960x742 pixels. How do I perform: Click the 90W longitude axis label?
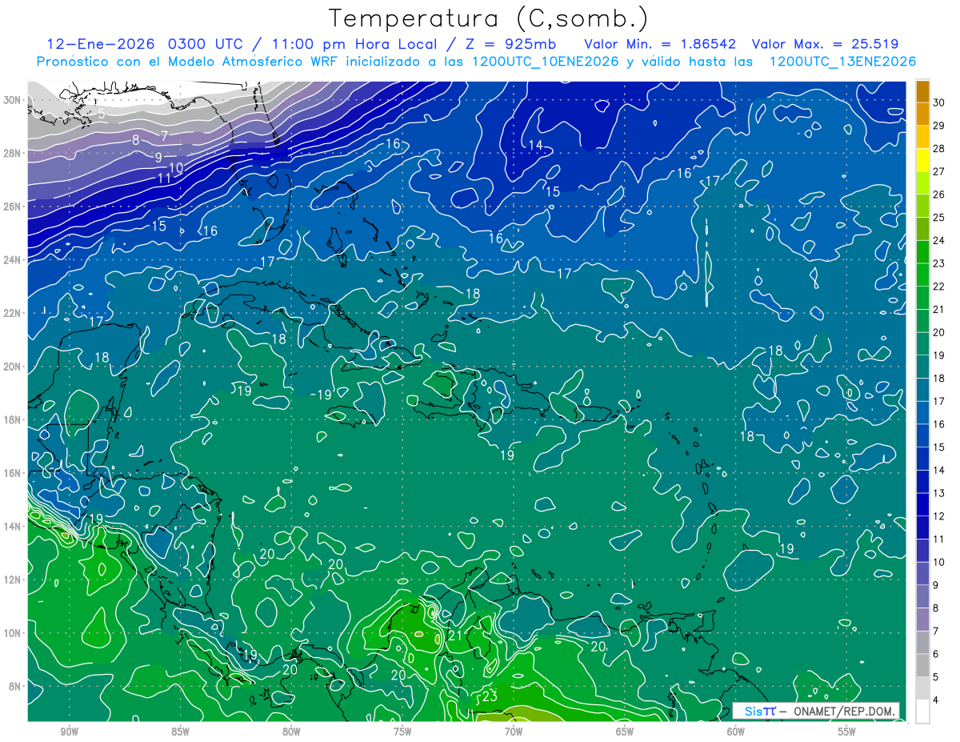(69, 730)
